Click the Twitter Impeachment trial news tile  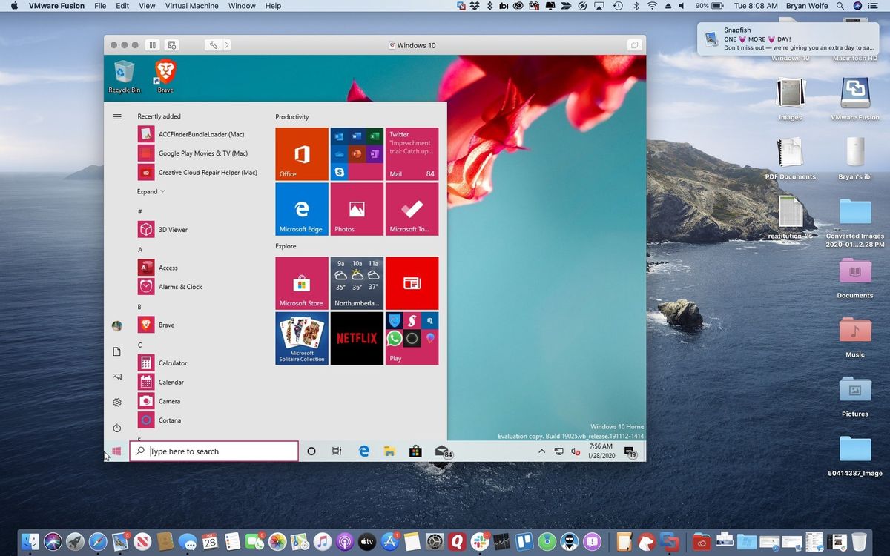point(412,153)
